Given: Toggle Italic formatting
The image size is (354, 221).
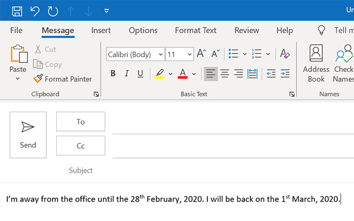Looking at the screenshot, I should pos(127,74).
